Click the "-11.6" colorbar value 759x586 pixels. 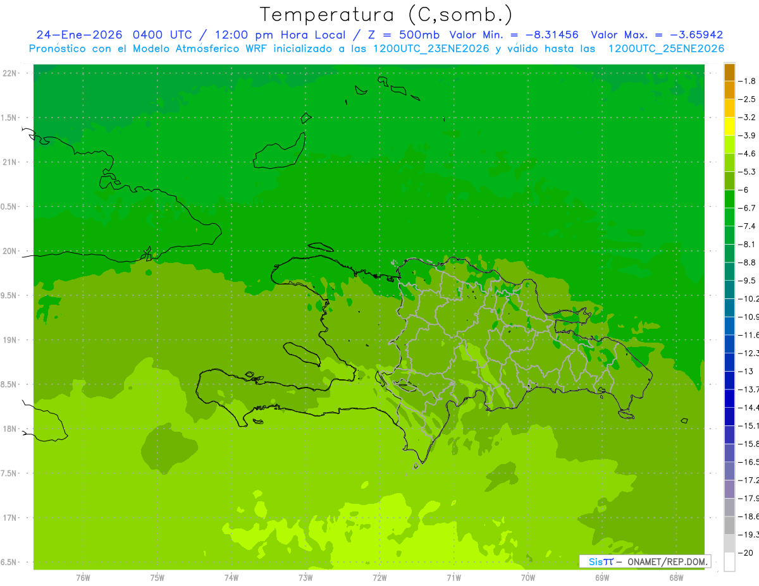point(749,335)
